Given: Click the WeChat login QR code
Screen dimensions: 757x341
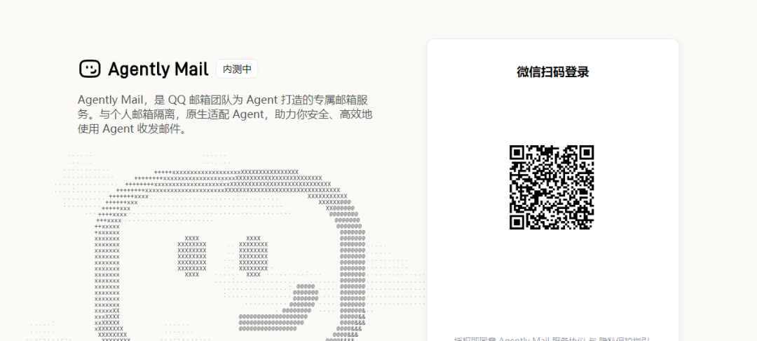Looking at the screenshot, I should 552,187.
